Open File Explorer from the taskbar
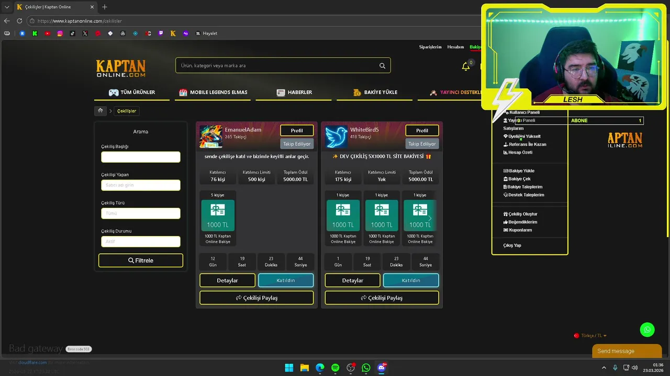 304,368
